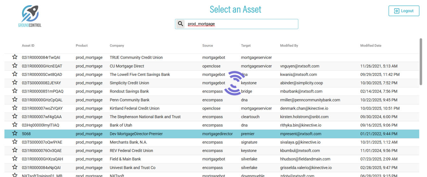427x177 pixels.
Task: Star the Penn Community Bank asset
Action: (x=15, y=100)
